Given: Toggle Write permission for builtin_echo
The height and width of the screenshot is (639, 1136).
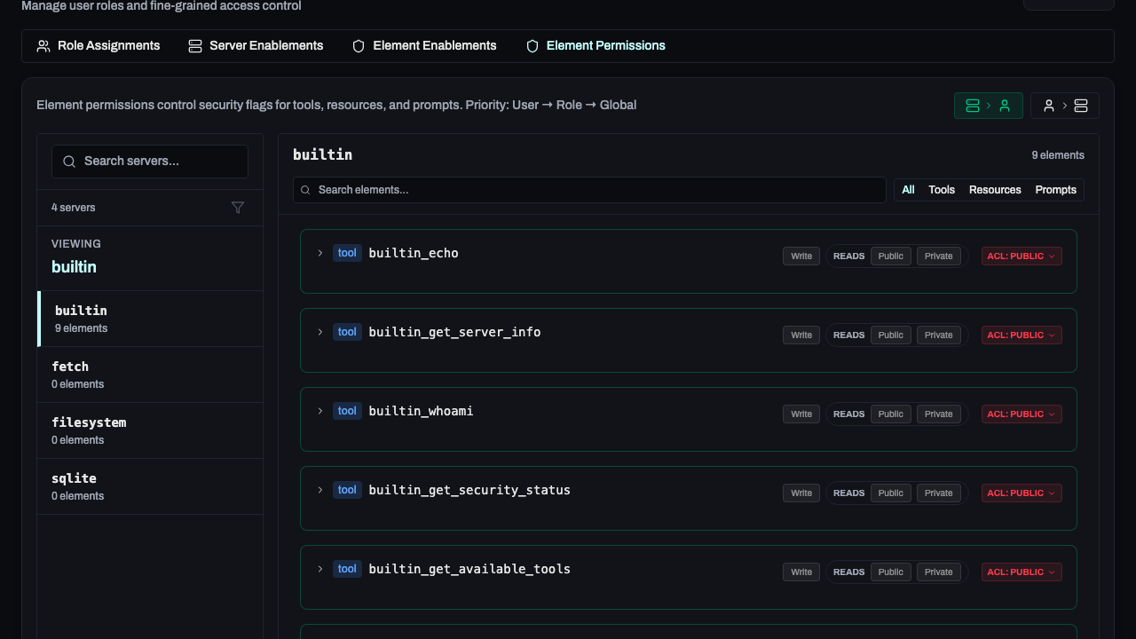Looking at the screenshot, I should (801, 256).
